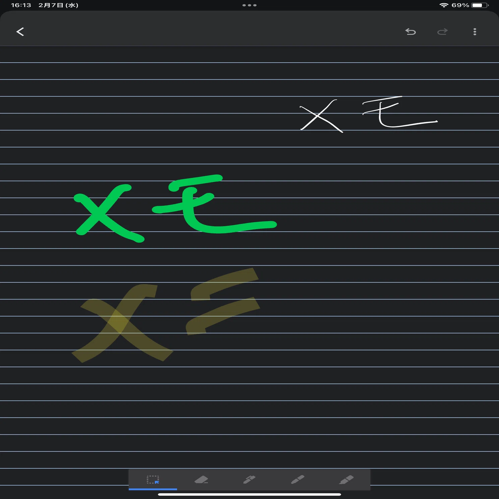Tap the white handwritten メモ drawing
This screenshot has height=499, width=499.
369,114
